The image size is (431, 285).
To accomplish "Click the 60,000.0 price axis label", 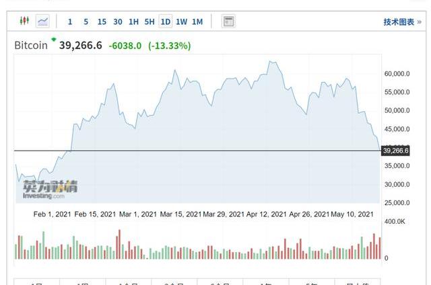I will pyautogui.click(x=397, y=73).
